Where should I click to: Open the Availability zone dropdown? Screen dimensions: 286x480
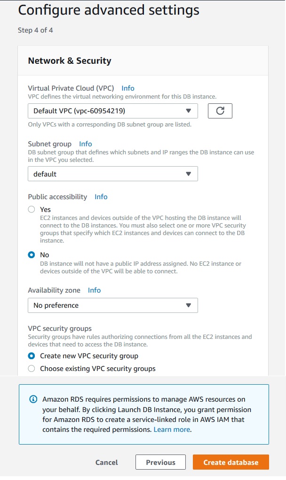click(112, 305)
